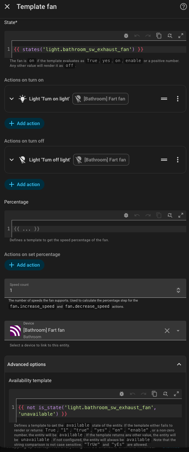This screenshot has width=189, height=452.
Task: Click Add action under Actions on turn on
Action: click(24, 123)
